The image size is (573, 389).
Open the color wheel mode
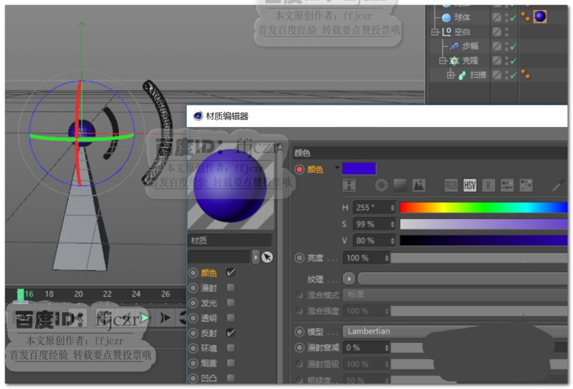point(382,185)
